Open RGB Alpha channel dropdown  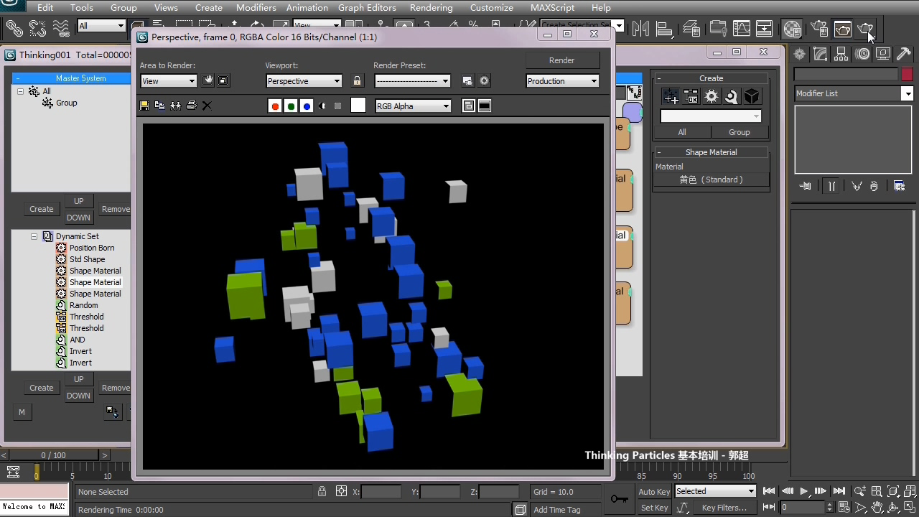(413, 106)
